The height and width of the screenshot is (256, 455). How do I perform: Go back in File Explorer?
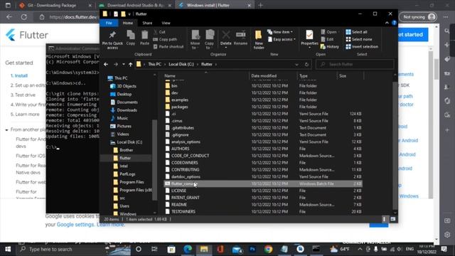click(106, 64)
